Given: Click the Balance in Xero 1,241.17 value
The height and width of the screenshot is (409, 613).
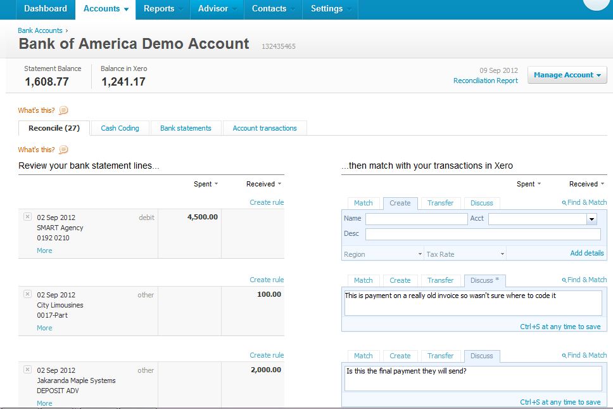Looking at the screenshot, I should point(123,82).
